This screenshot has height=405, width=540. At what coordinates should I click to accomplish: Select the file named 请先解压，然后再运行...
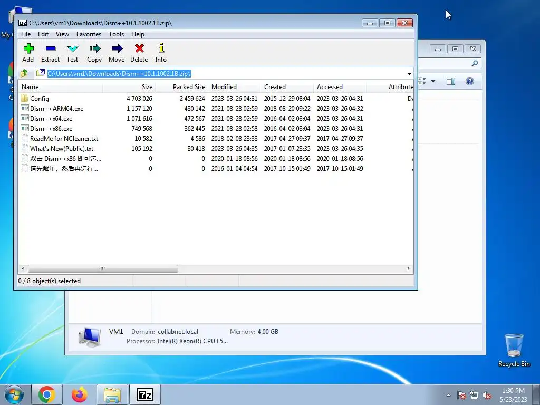[x=64, y=168]
